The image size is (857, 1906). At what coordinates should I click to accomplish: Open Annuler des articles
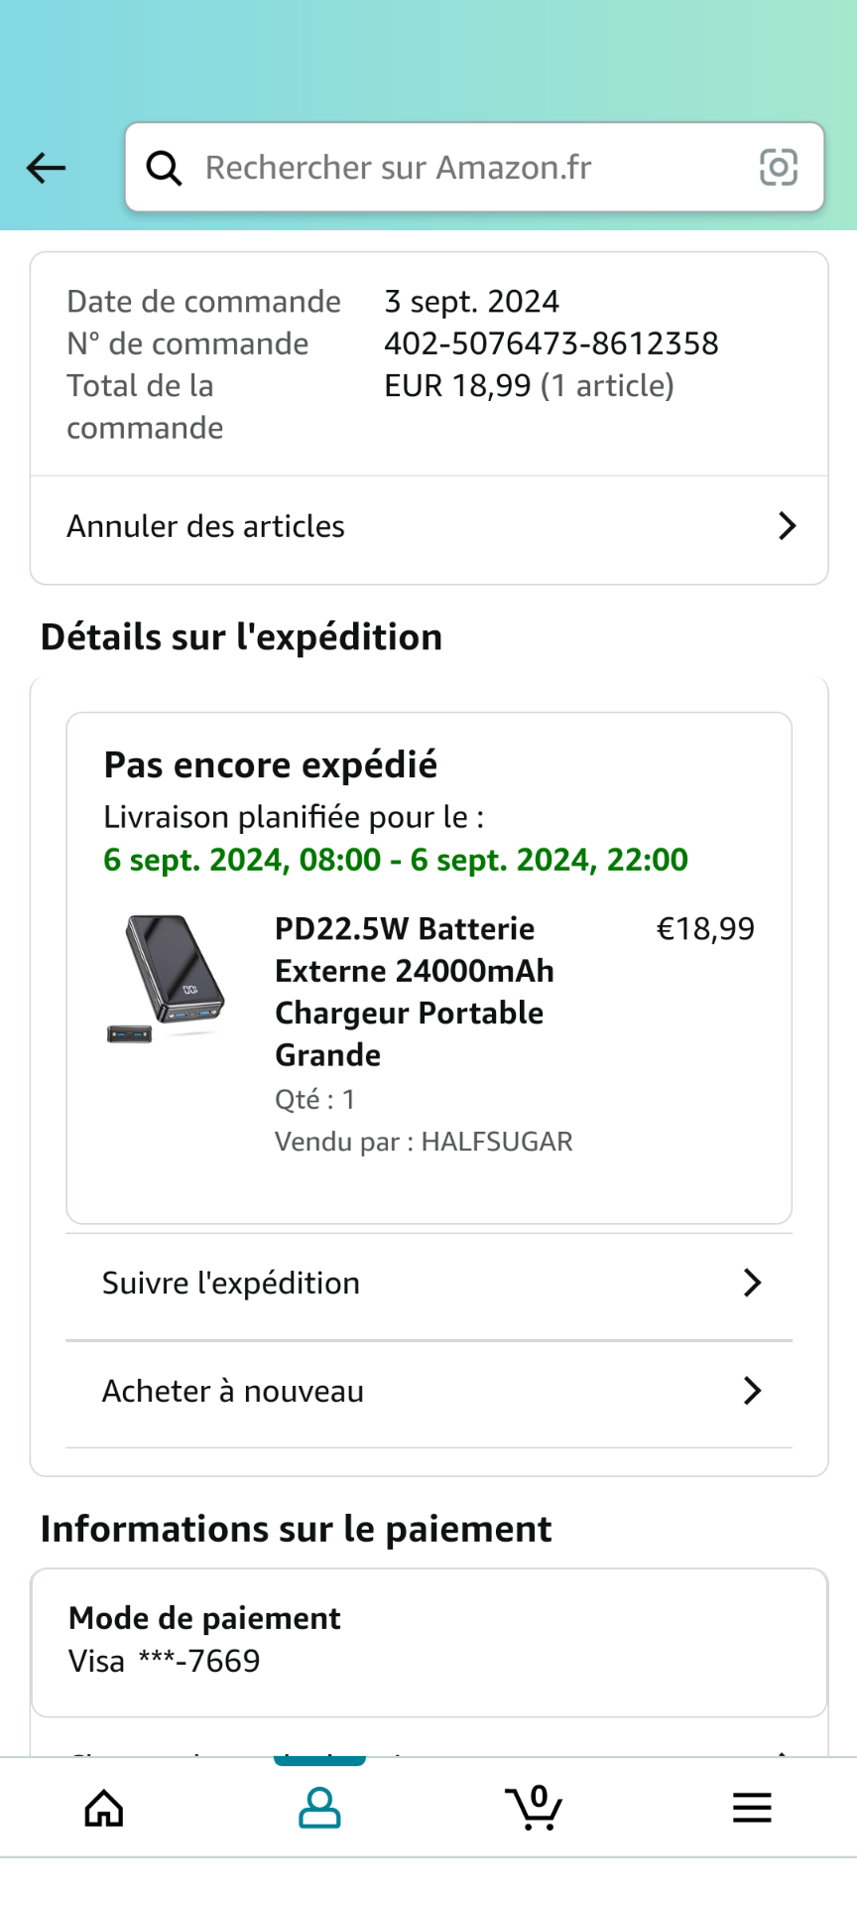[206, 526]
